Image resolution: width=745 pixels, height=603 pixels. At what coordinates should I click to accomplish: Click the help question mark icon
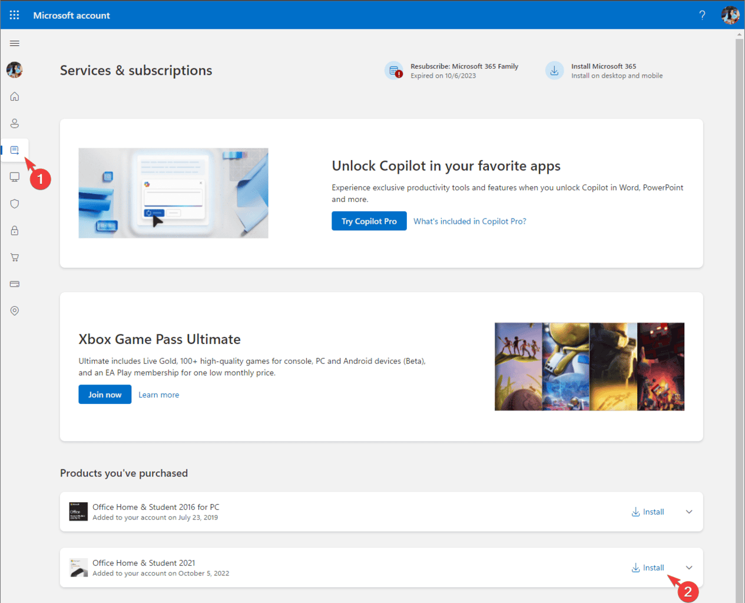pyautogui.click(x=702, y=15)
